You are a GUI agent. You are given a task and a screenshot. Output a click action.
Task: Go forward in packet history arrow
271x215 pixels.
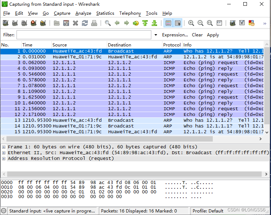tap(127, 23)
